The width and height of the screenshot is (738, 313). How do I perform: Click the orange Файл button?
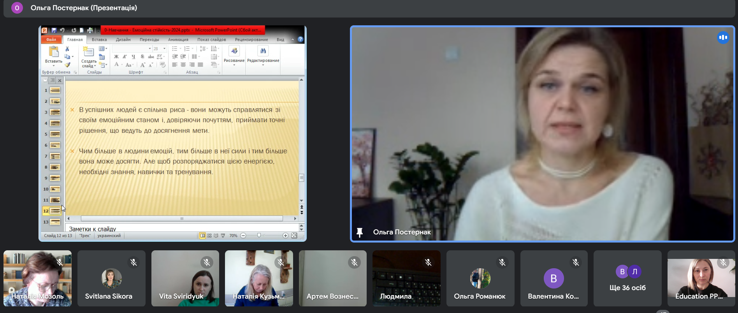coord(51,40)
